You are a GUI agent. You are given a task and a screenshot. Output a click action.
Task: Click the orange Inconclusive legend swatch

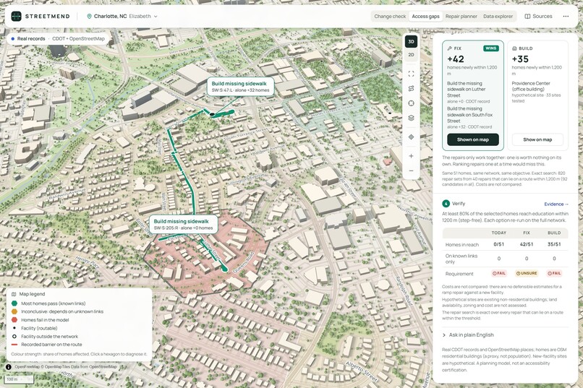pyautogui.click(x=14, y=311)
